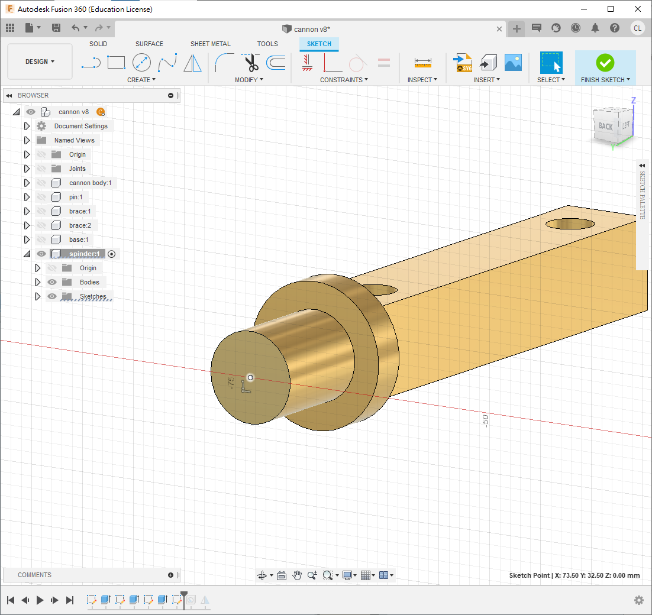Switch to the SHEET METAL tab
Screen dimensions: 652x615
pyautogui.click(x=210, y=44)
